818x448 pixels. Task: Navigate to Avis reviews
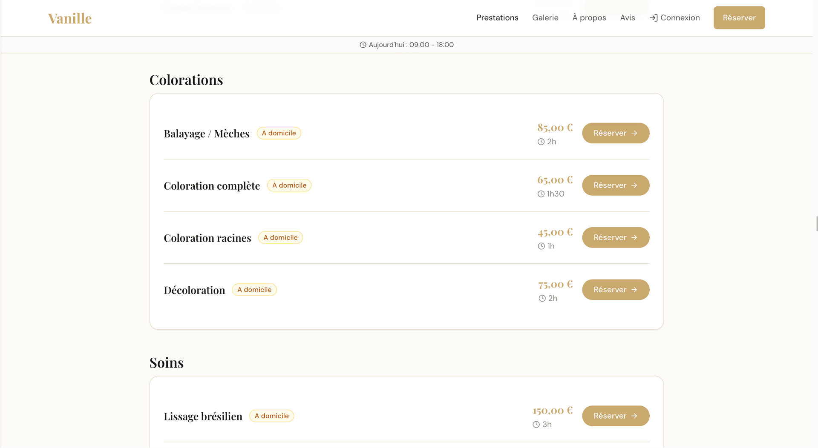click(x=627, y=18)
